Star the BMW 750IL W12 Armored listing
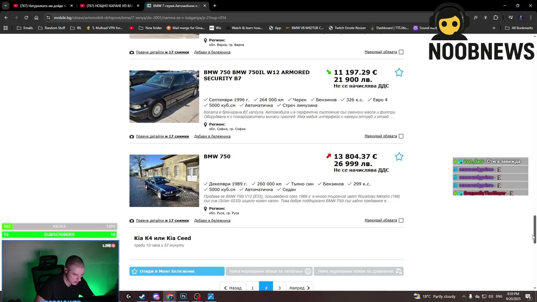 tap(399, 73)
